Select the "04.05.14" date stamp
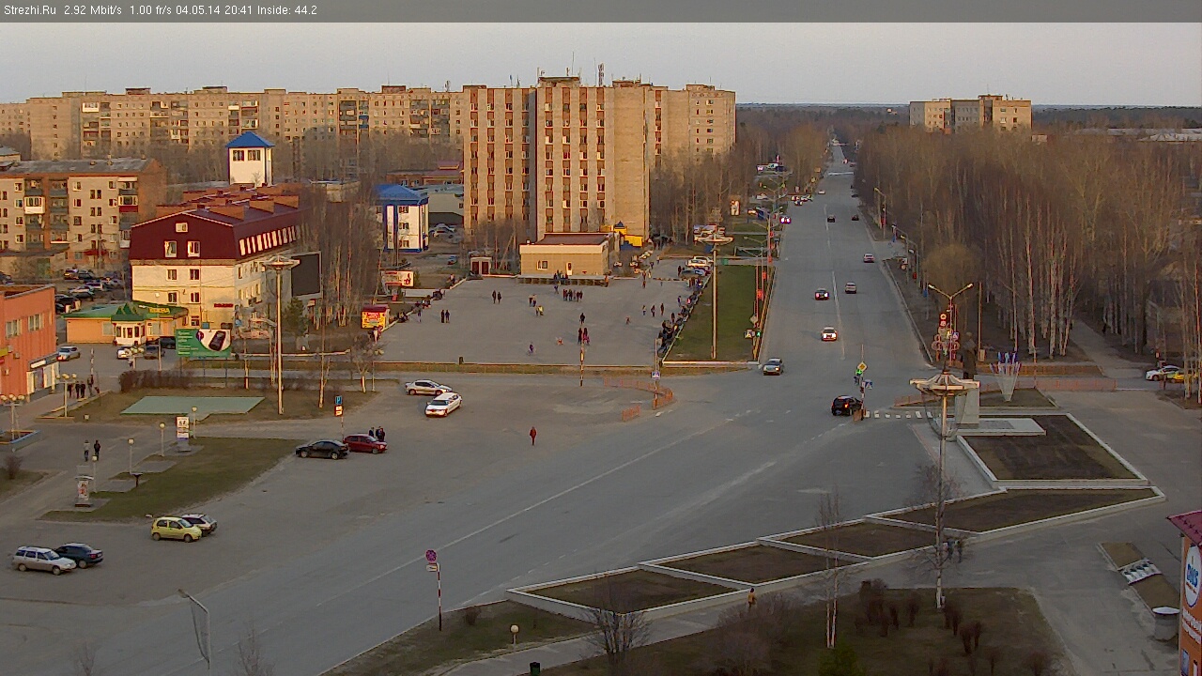The height and width of the screenshot is (676, 1202). (199, 10)
